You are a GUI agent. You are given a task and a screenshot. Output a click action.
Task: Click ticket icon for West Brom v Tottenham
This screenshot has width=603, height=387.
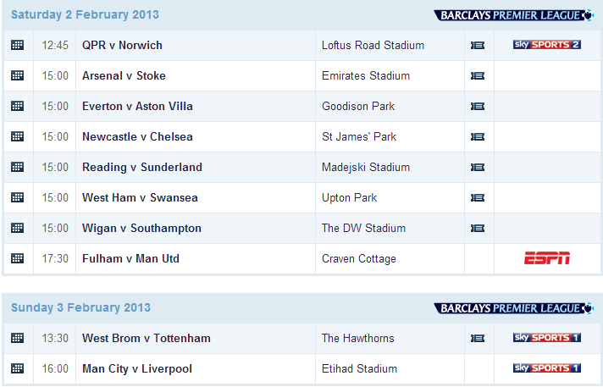click(478, 338)
